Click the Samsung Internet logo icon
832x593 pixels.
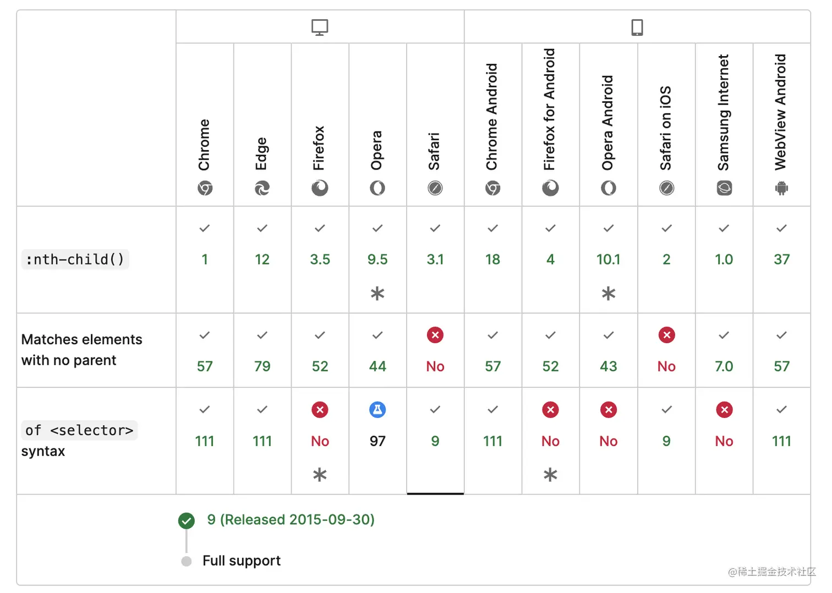coord(724,189)
